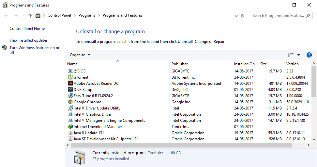Image resolution: width=317 pixels, height=167 pixels.
Task: Open the recent locations dropdown arrow
Action: (23, 16)
